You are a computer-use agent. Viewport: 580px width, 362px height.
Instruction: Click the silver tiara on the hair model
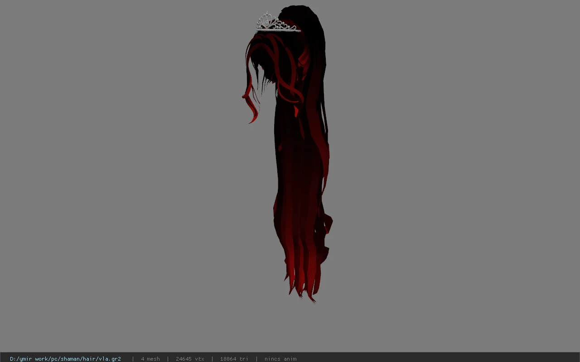click(x=277, y=23)
